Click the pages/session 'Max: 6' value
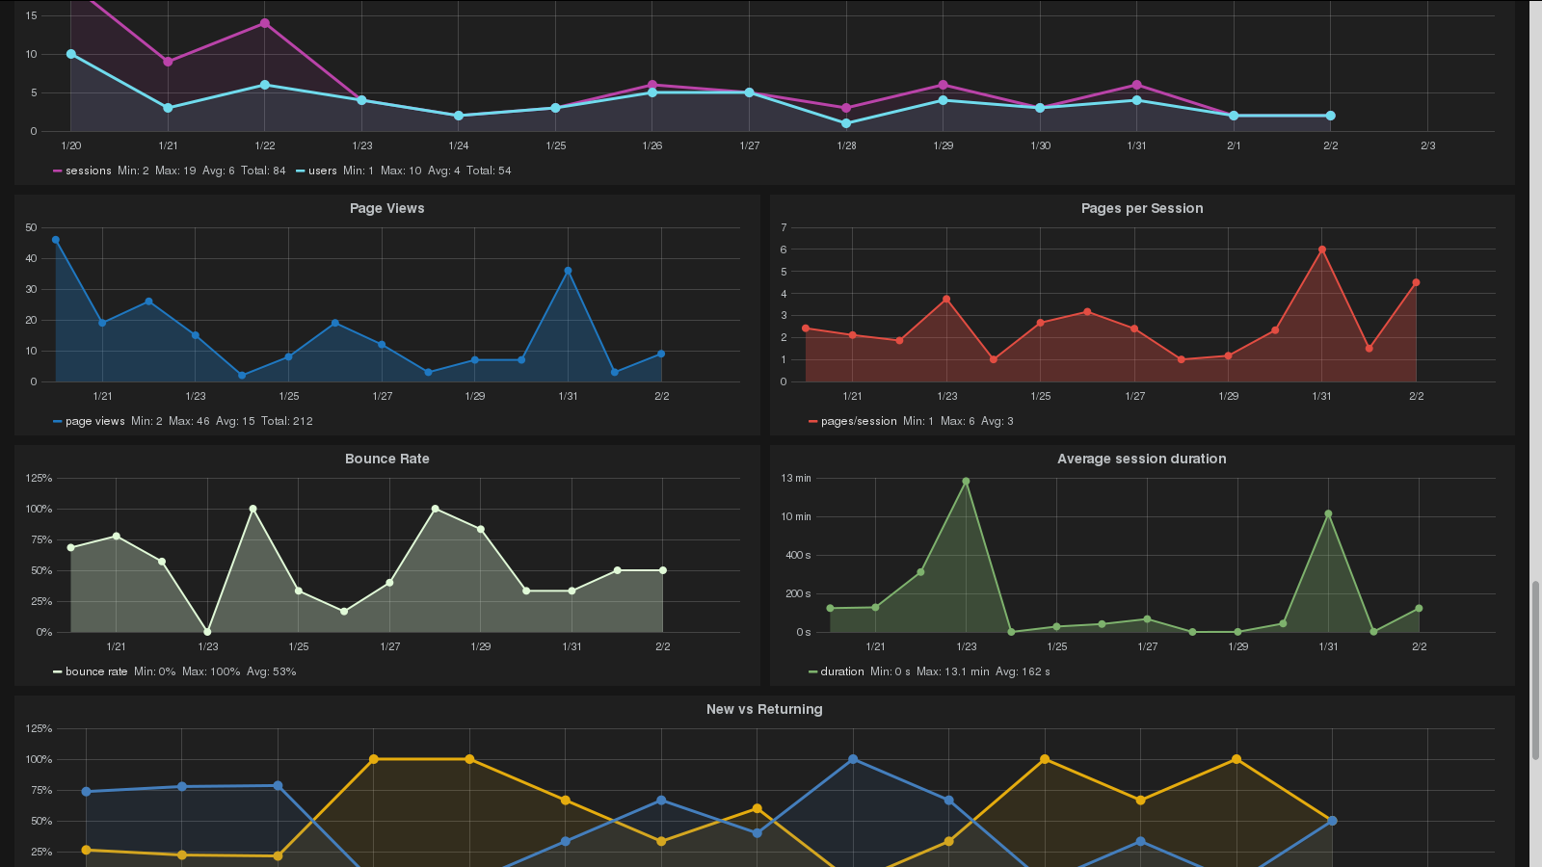 958,421
